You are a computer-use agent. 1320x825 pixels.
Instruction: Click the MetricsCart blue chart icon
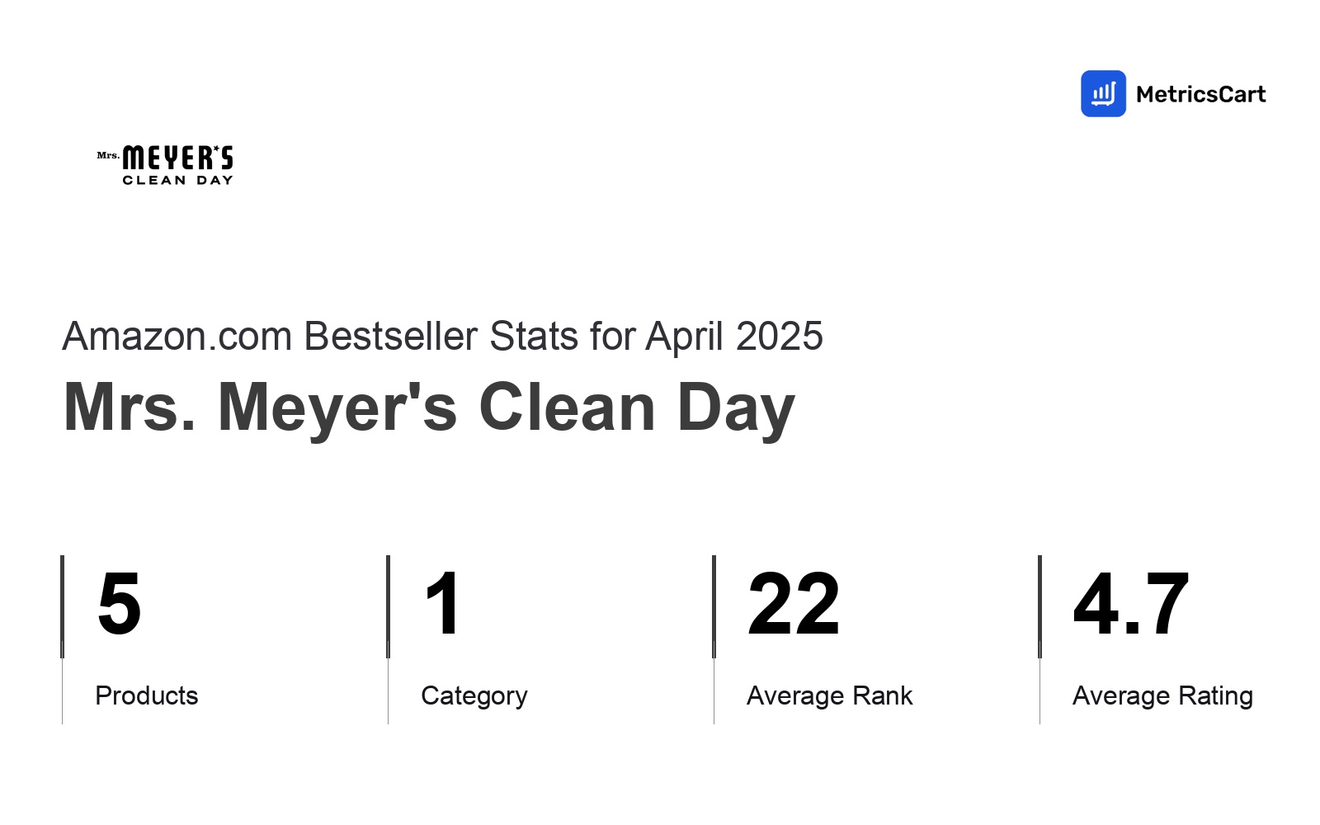point(1103,93)
